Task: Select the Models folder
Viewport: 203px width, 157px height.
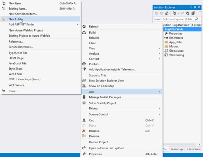Action: coord(174,46)
